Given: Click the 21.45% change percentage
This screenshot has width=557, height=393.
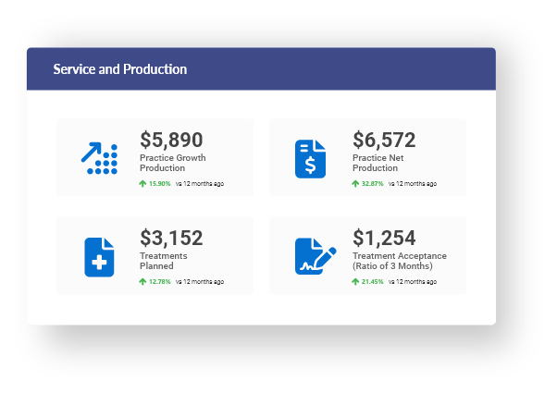Looking at the screenshot, I should coord(372,281).
